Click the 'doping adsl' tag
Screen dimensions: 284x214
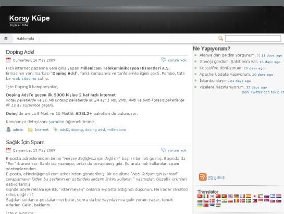click(x=95, y=129)
